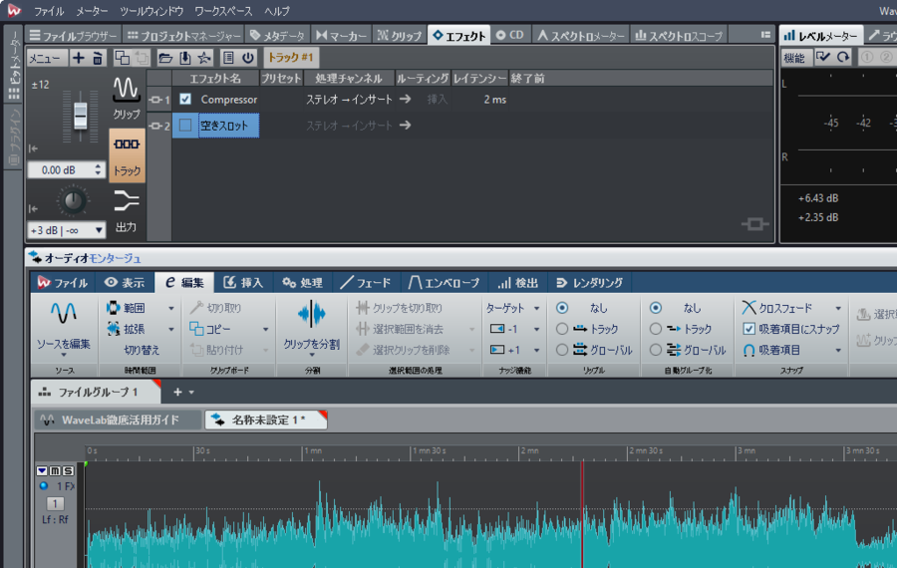Viewport: 897px width, 568px height.
Task: Click effect slot 1 handle icon
Action: (155, 100)
